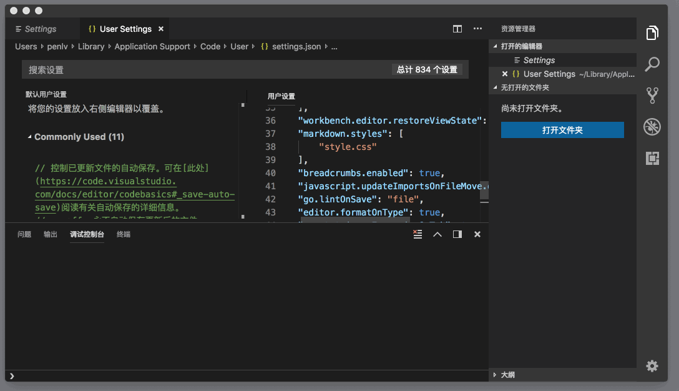Open the Debug view in activity bar
This screenshot has width=679, height=391.
pos(652,127)
